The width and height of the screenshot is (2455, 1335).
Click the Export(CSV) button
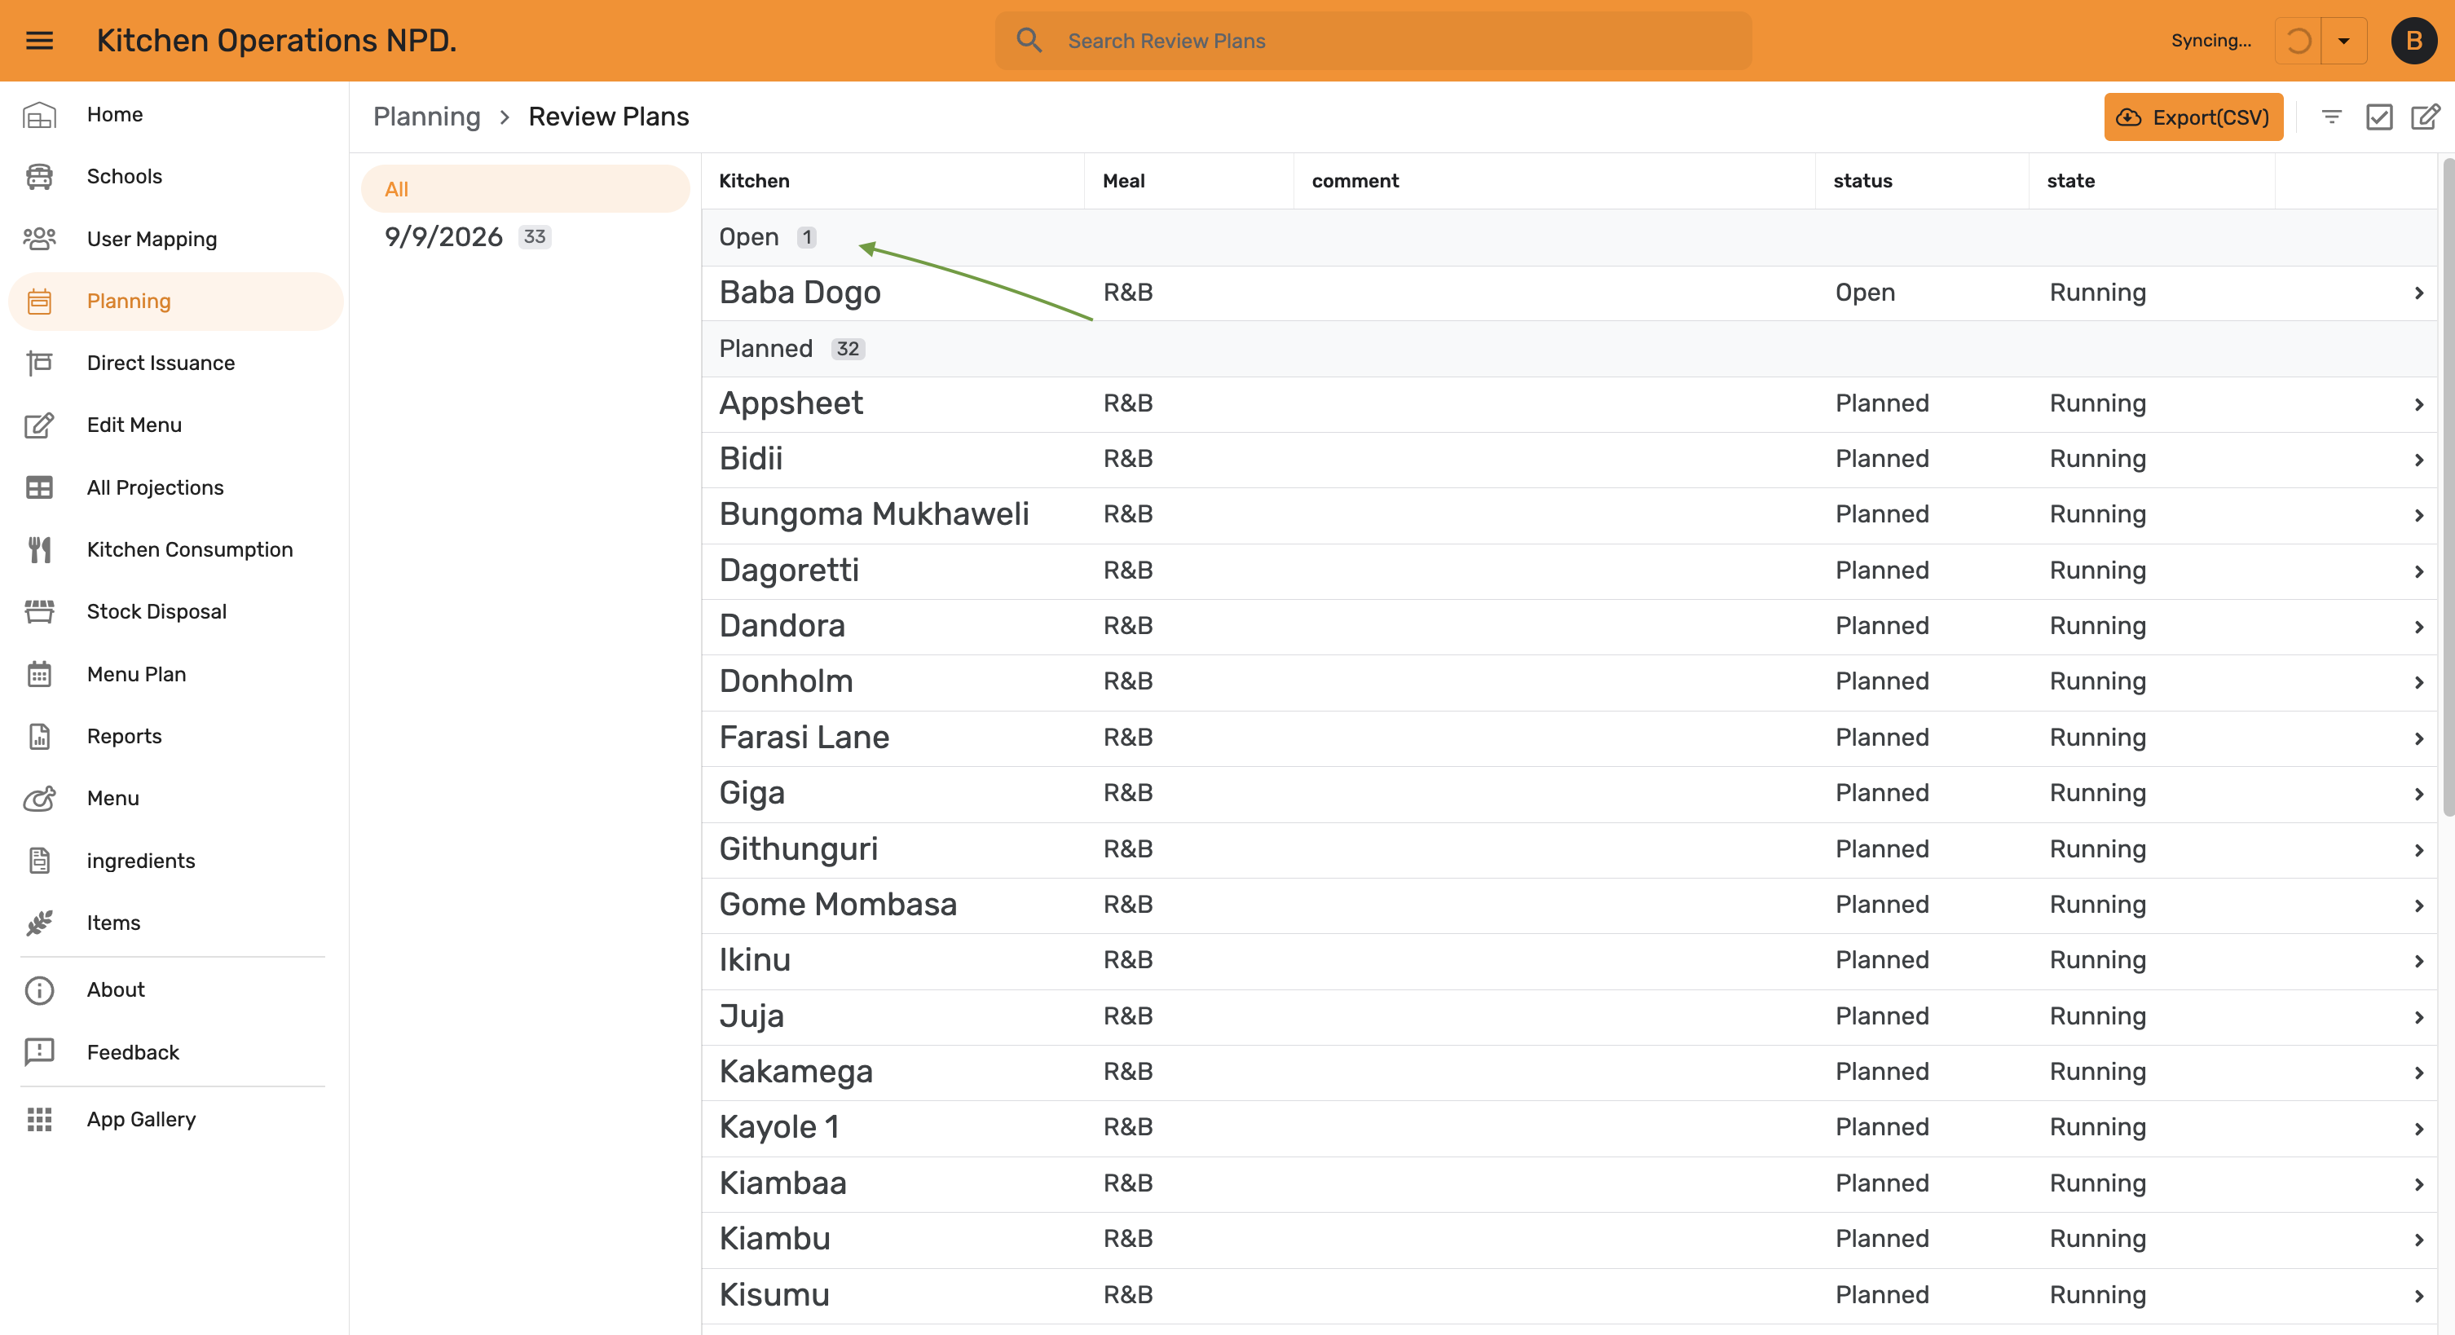point(2193,117)
